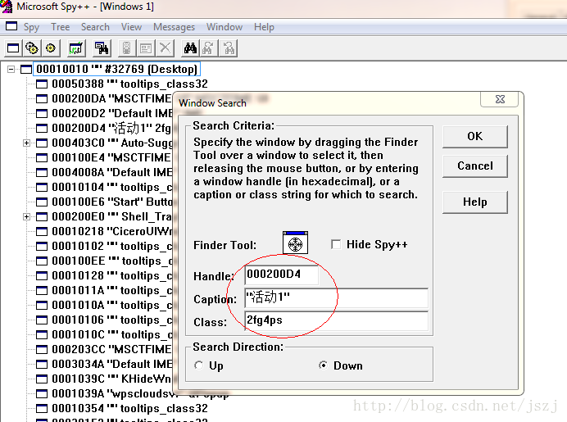Open the Windows view toolbar icon
This screenshot has height=422, width=567.
[x=13, y=48]
